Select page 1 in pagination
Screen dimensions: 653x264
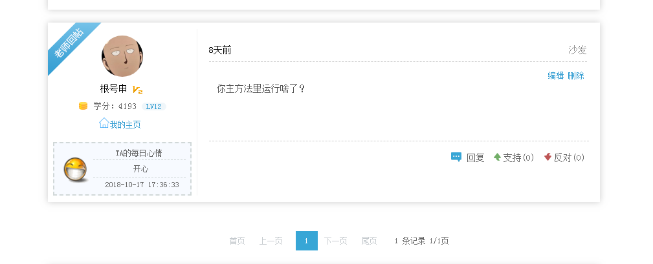click(x=307, y=241)
